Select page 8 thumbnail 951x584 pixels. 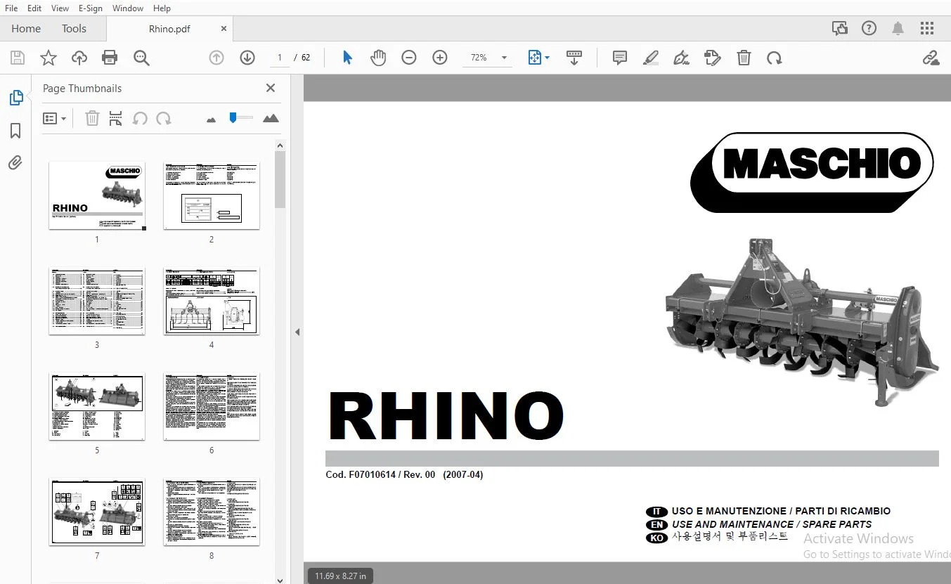click(212, 512)
